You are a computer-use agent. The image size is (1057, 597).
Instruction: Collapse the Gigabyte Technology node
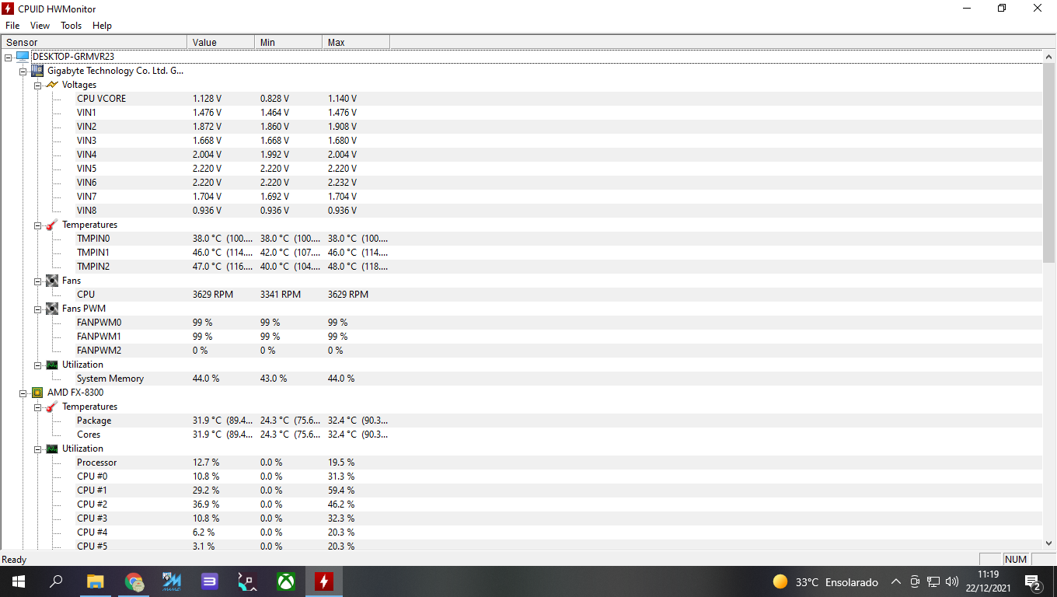(x=23, y=71)
